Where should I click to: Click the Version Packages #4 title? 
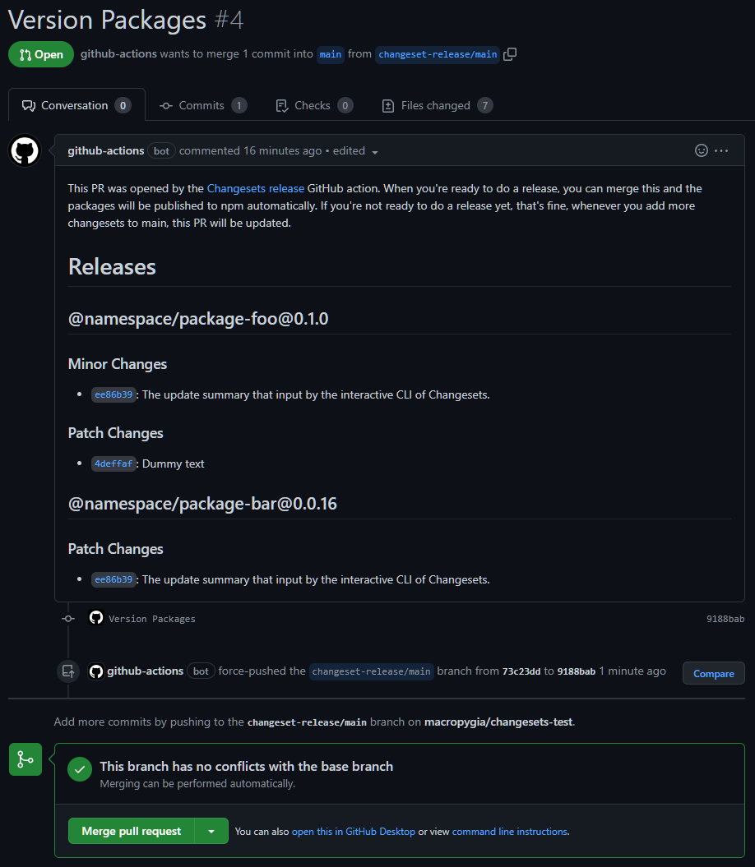(x=126, y=20)
